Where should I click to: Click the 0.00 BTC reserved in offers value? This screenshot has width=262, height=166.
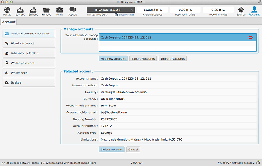pyautogui.click(x=185, y=10)
